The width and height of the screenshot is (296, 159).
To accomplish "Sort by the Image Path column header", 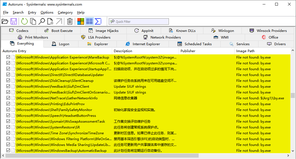I will 245,51.
